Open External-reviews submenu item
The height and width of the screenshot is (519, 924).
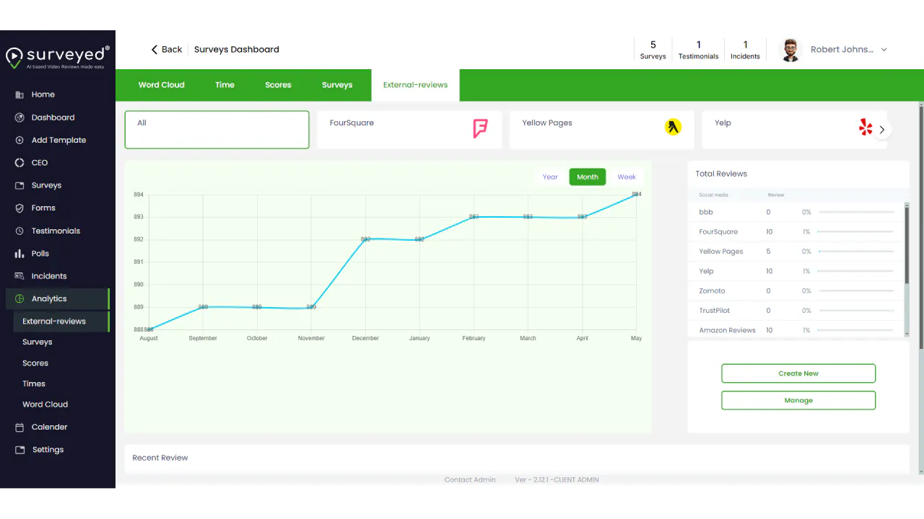click(x=61, y=321)
